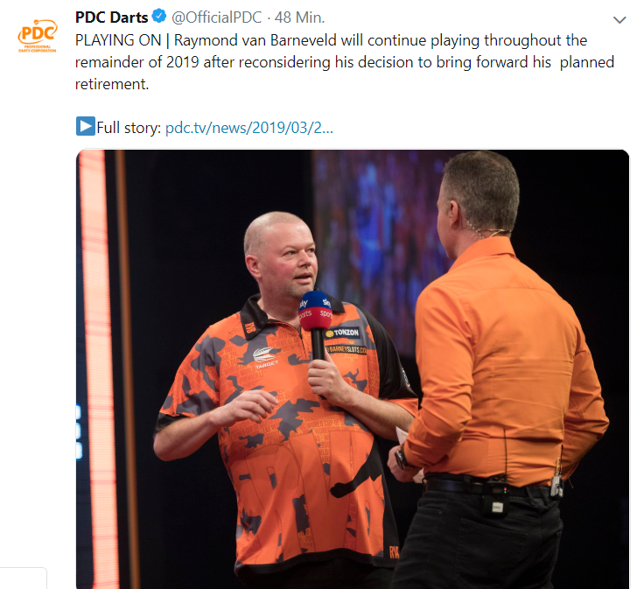Open the PDC orange logo avatar
The width and height of the screenshot is (637, 589).
[38, 36]
